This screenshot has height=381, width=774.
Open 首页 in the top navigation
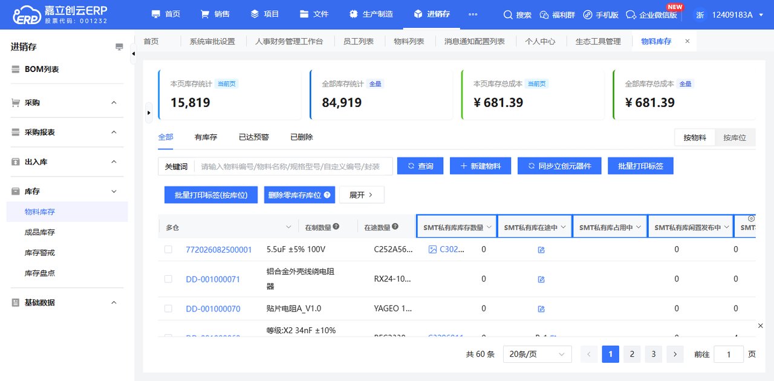[x=166, y=14]
